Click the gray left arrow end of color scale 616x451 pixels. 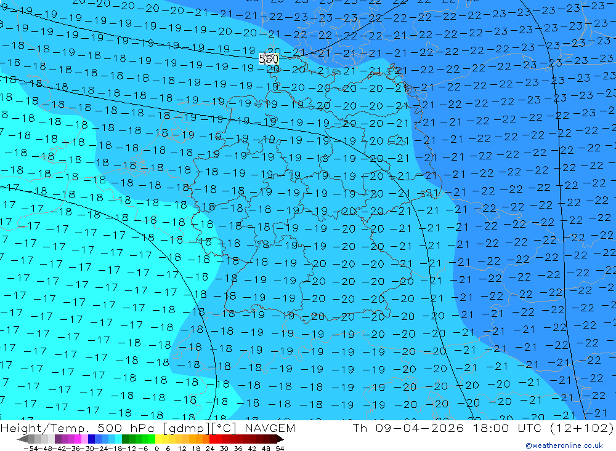22,439
